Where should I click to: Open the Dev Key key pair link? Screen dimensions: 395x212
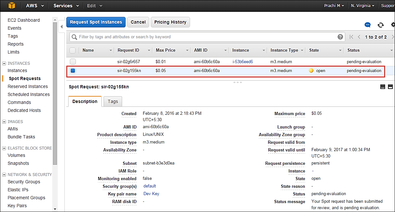coord(151,194)
